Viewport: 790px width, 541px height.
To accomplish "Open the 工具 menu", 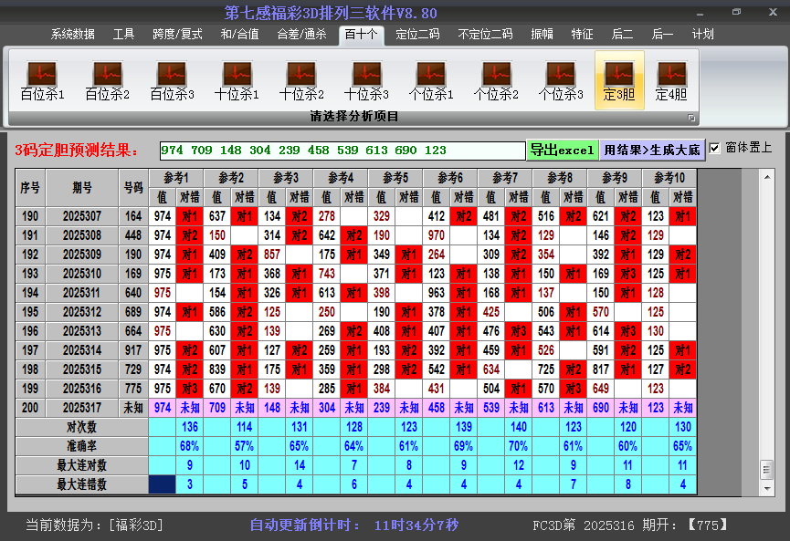I will (x=123, y=34).
